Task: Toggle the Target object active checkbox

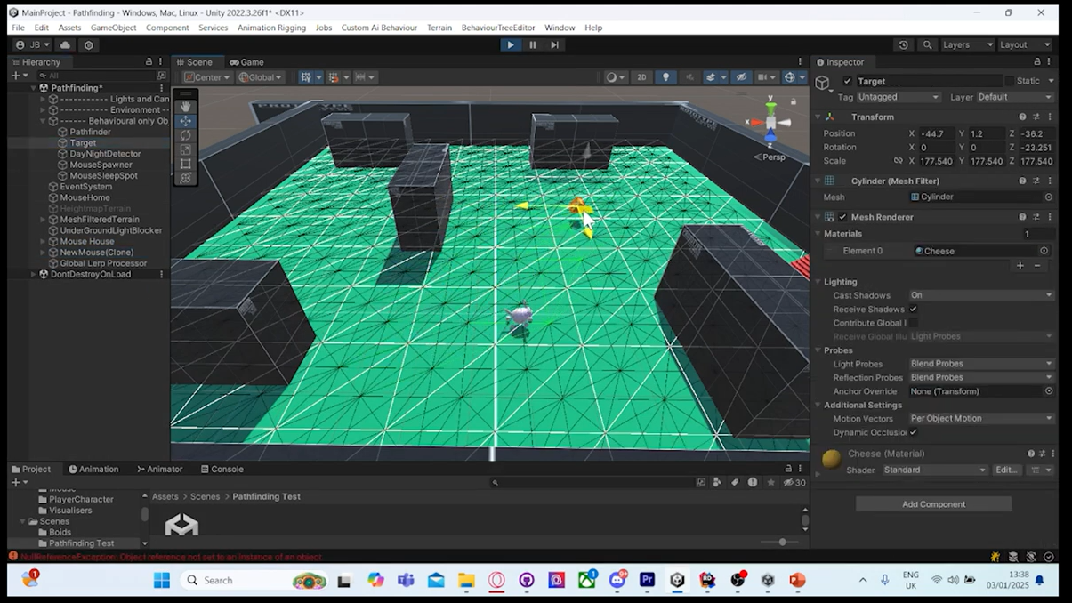Action: click(848, 81)
